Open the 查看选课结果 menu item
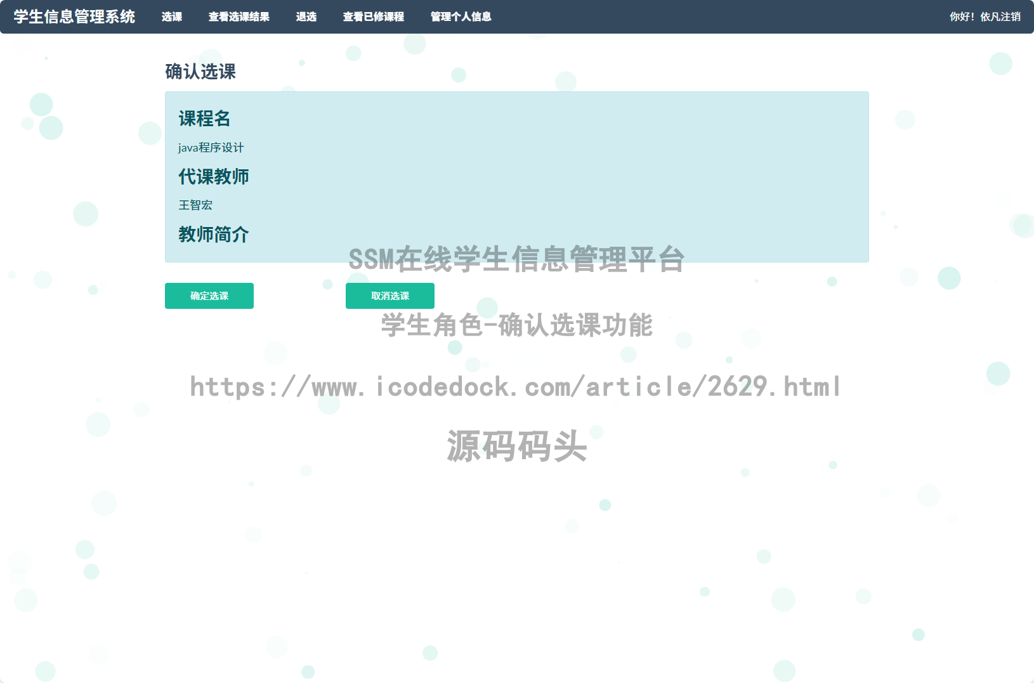Screen dimensions: 1034x683 (239, 17)
